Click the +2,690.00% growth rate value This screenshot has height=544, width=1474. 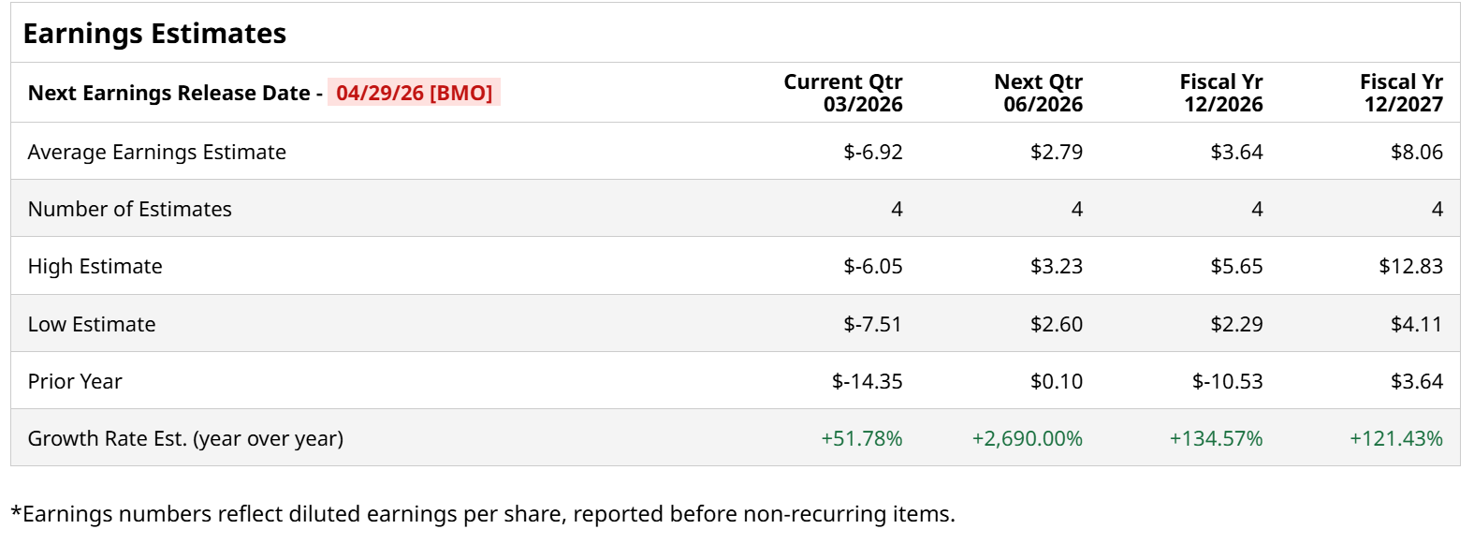(1027, 438)
